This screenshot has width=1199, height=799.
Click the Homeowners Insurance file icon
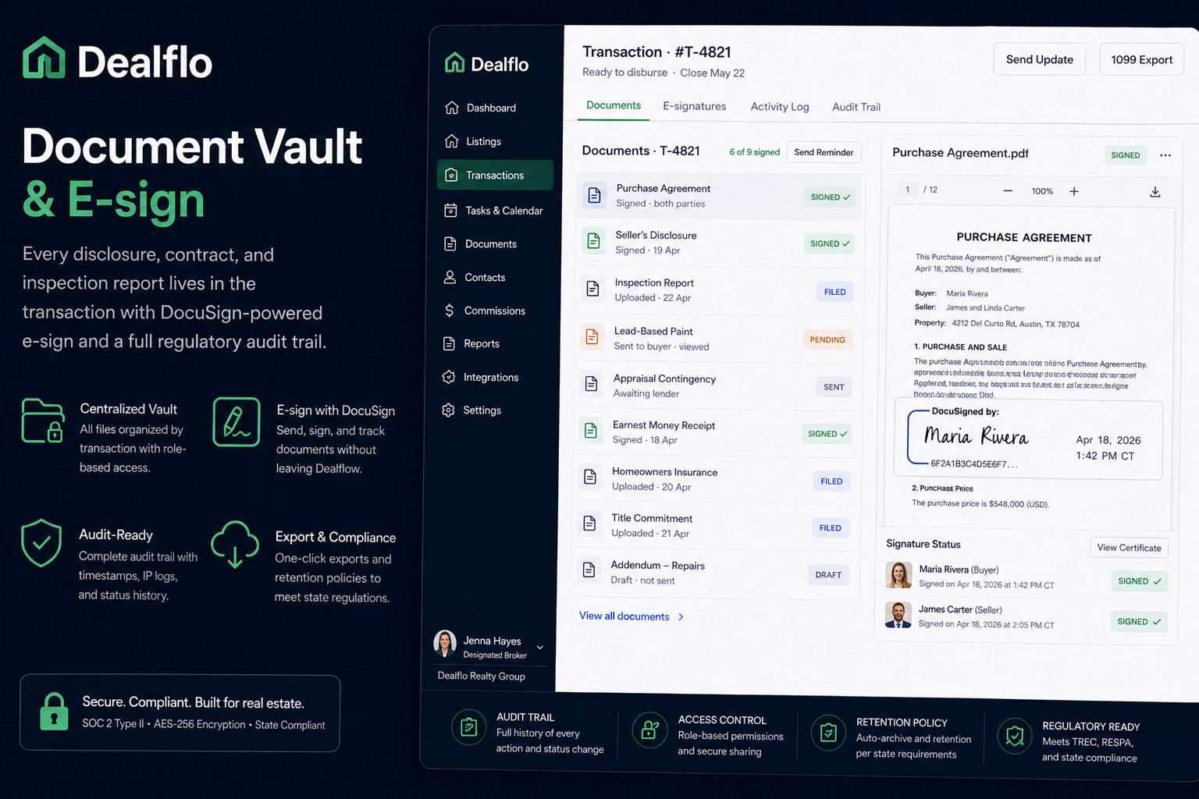590,476
